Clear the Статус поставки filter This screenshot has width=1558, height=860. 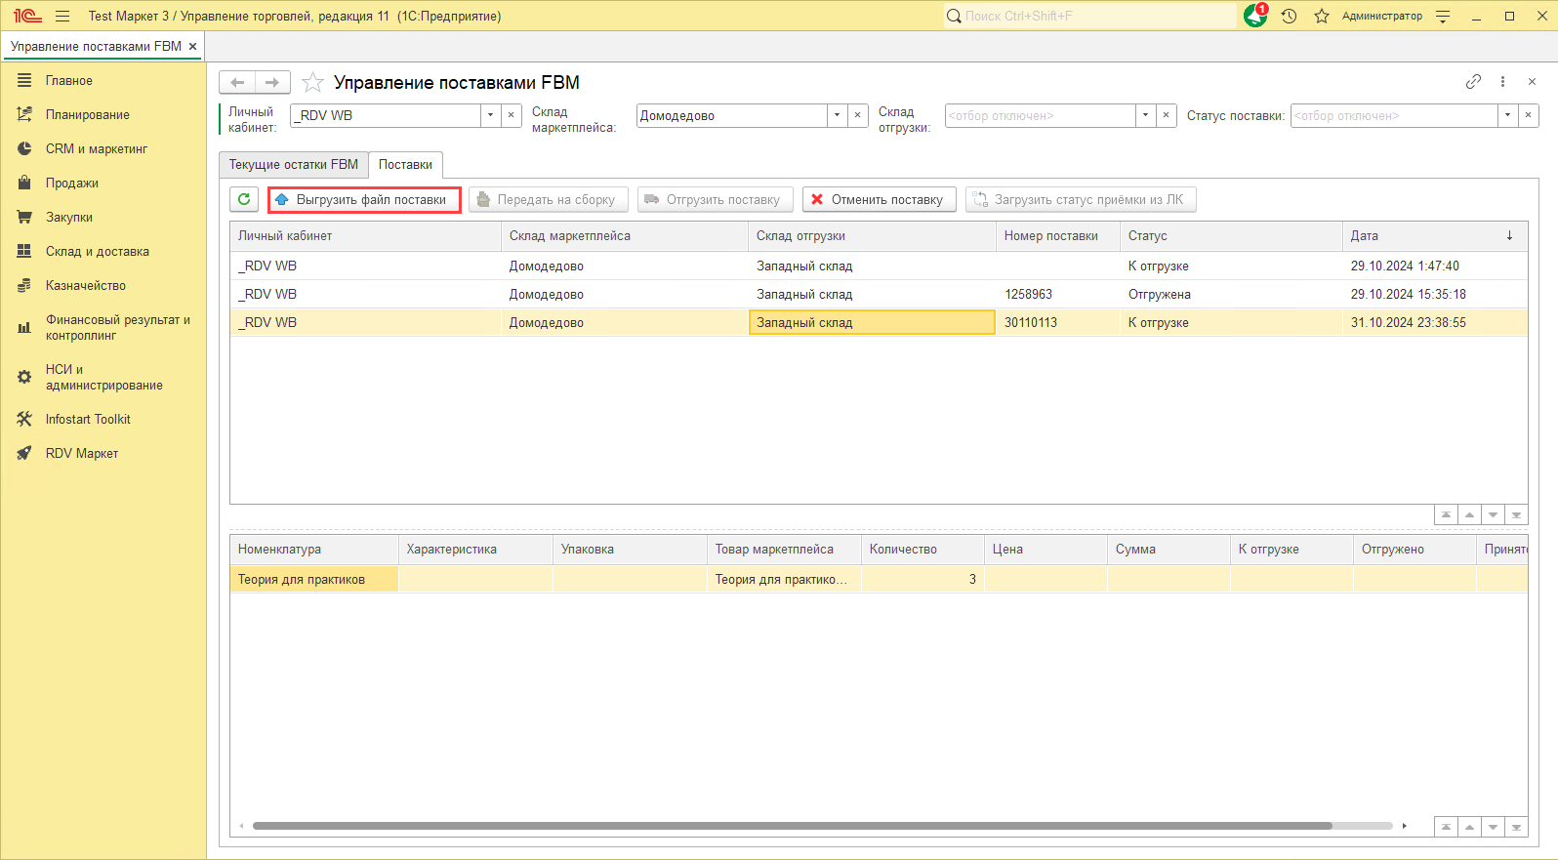[x=1529, y=115]
